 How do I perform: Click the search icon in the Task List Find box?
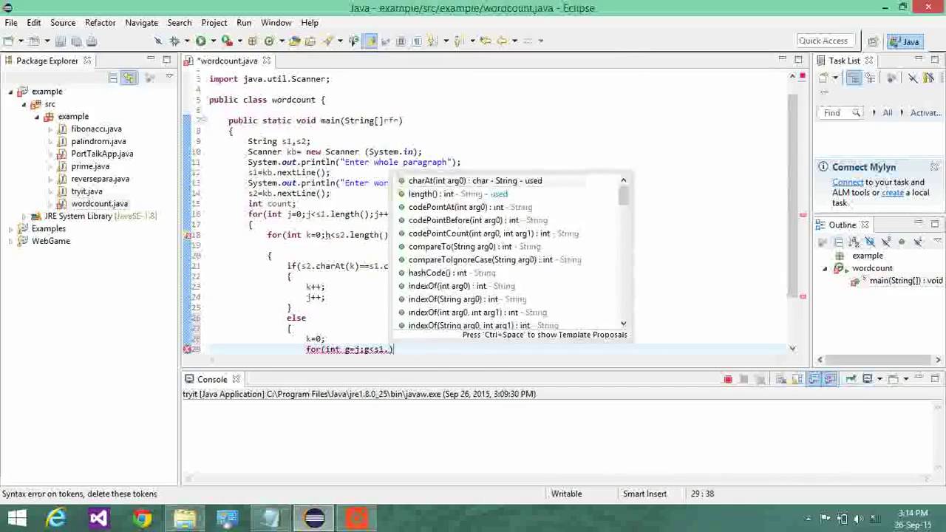[856, 113]
